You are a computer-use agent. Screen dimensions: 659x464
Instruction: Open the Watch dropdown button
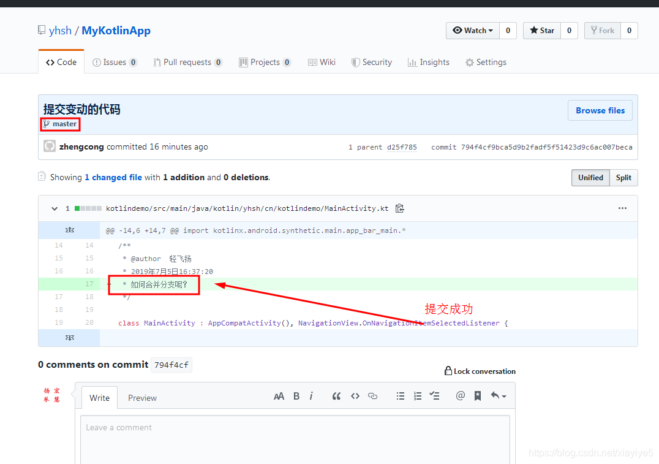coord(473,30)
